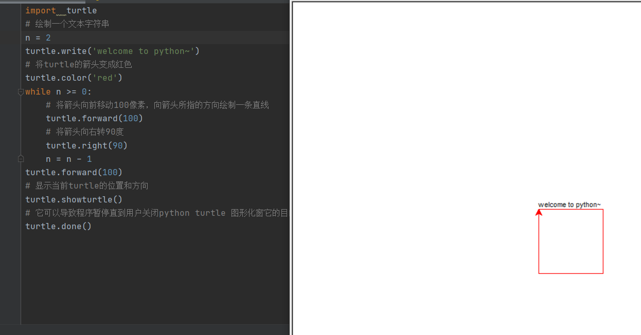The height and width of the screenshot is (335, 641).
Task: Click the turtle.color('red') call
Action: pyautogui.click(x=74, y=78)
